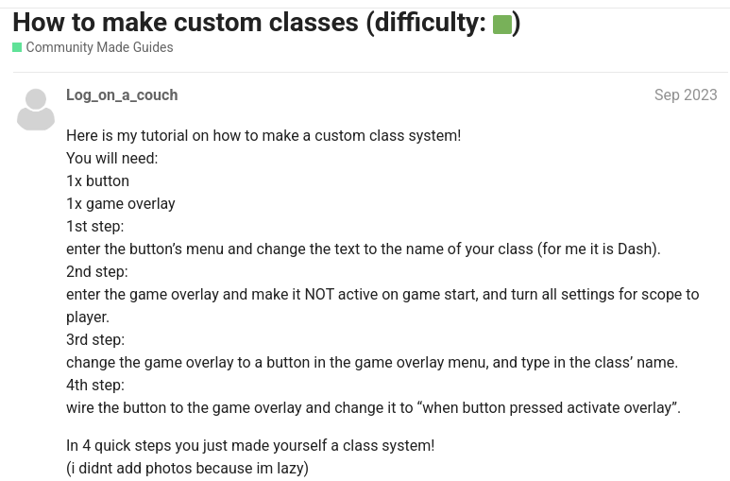Click the line starting 'change the game overlay'

point(371,362)
